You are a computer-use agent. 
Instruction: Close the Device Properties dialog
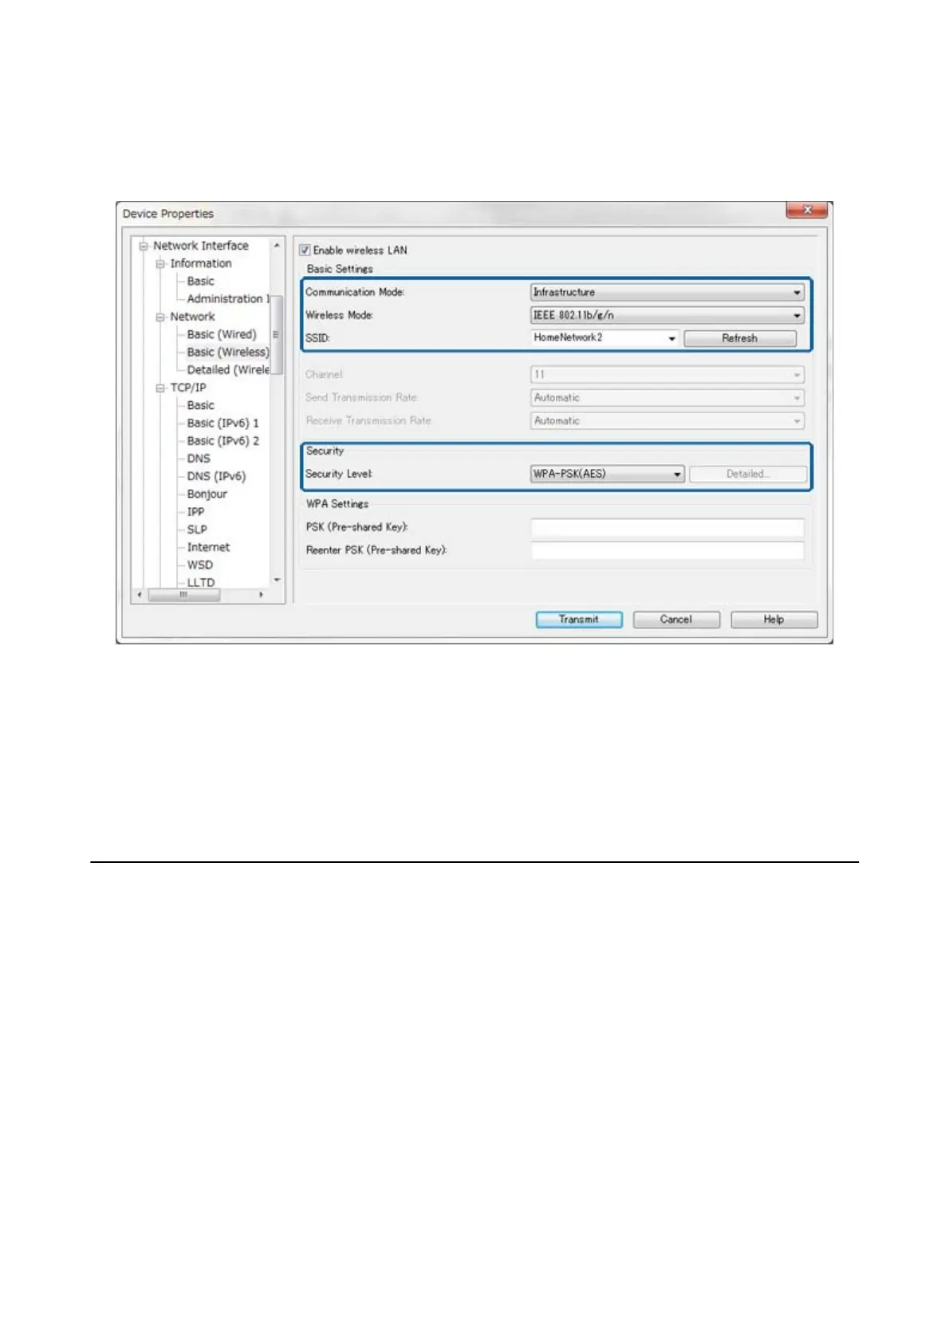807,210
